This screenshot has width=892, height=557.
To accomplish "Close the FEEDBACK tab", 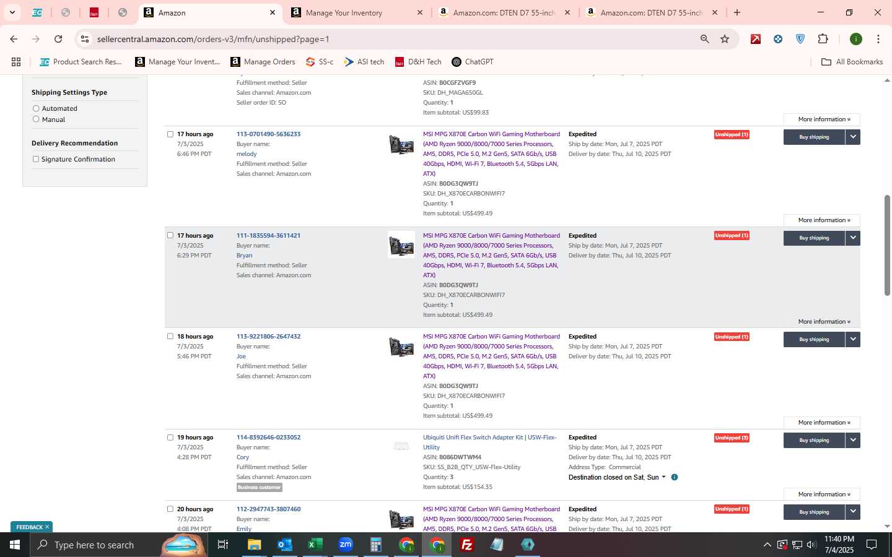I will [x=46, y=527].
